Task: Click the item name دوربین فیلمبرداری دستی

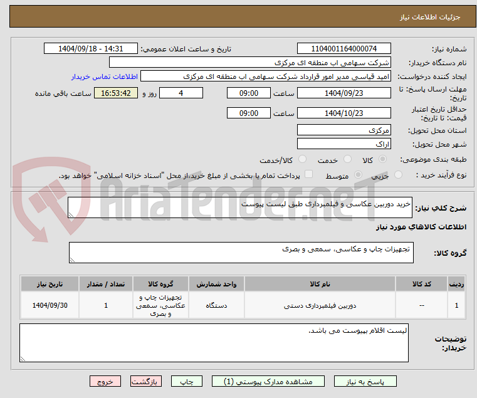Action: coord(320,305)
